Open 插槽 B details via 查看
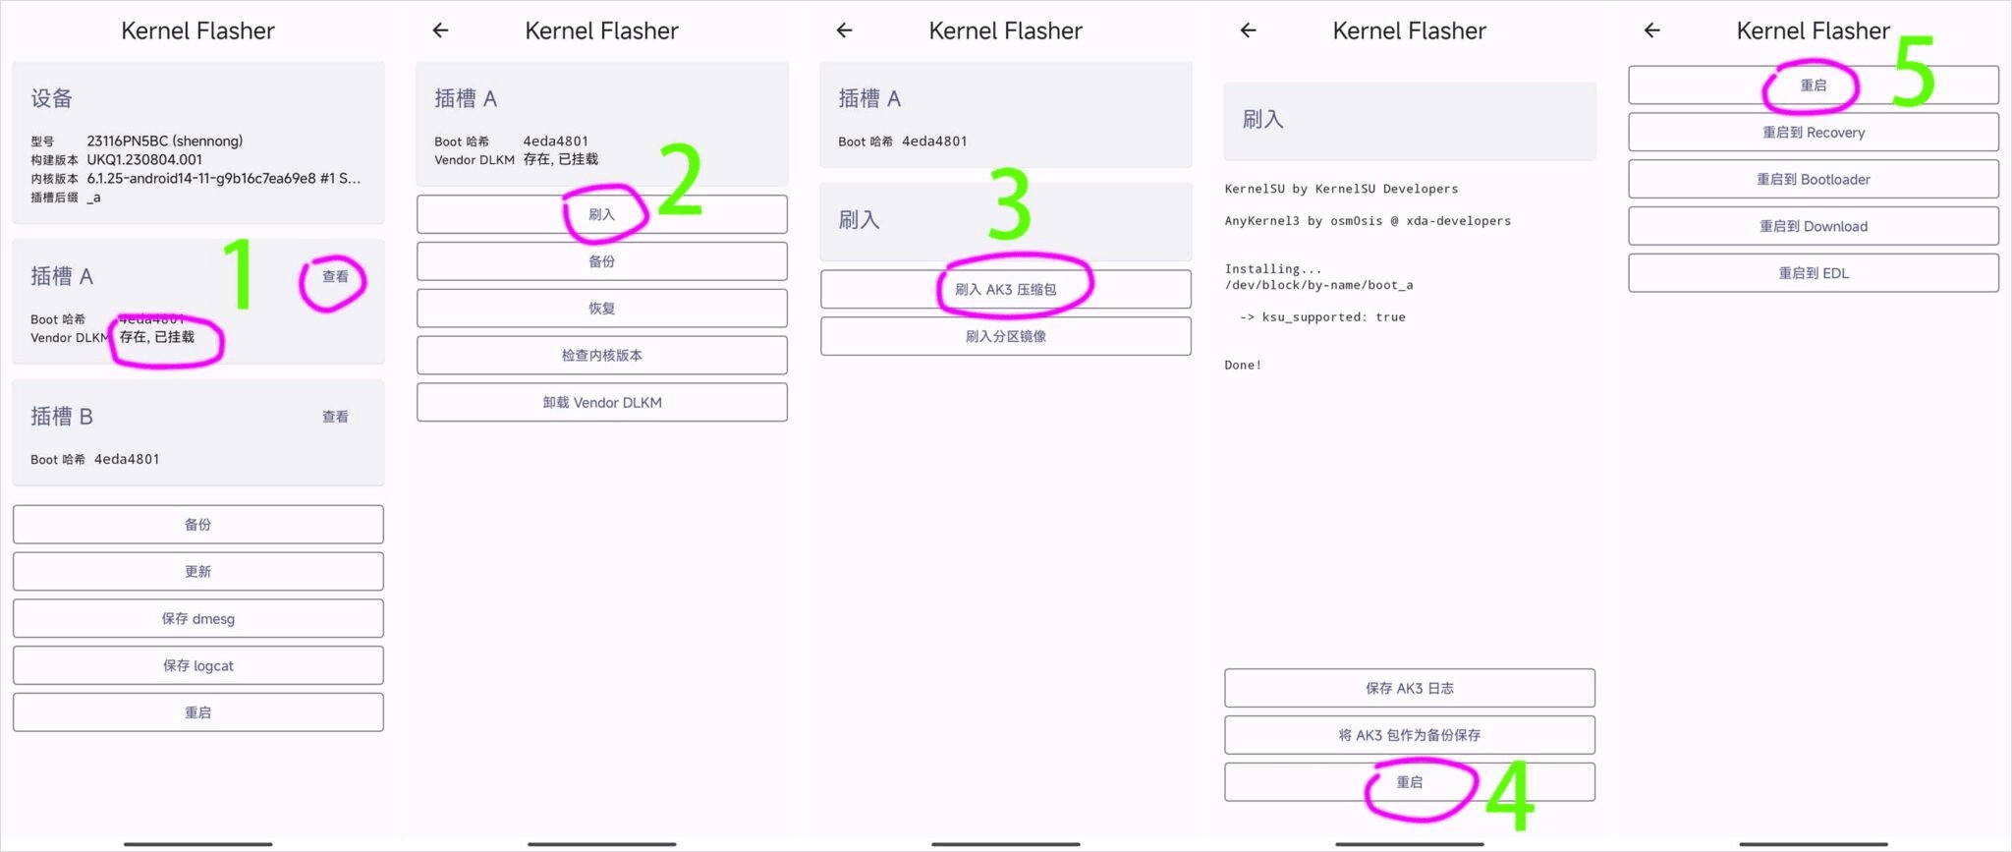The height and width of the screenshot is (852, 2012). click(334, 416)
